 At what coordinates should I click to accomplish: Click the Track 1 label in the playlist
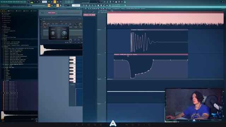(99, 30)
